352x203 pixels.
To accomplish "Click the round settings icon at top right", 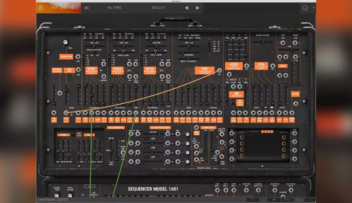I will point(305,8).
